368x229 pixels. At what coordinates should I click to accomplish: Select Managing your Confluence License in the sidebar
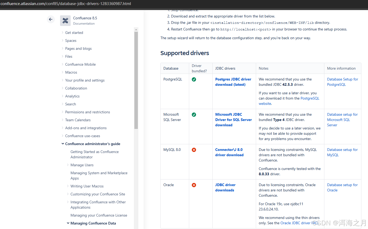pos(99,215)
